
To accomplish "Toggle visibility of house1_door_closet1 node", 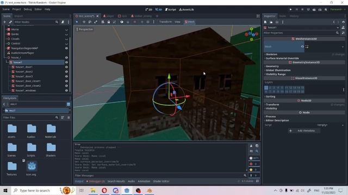I will (x=66, y=81).
